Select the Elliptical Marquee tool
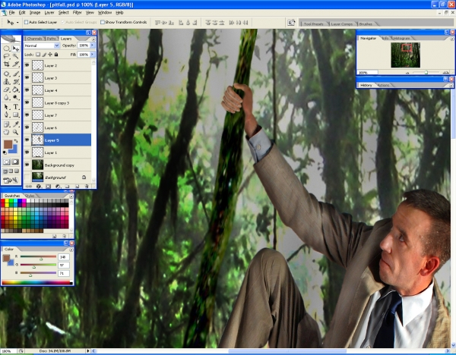This screenshot has height=355, width=456. 6,49
